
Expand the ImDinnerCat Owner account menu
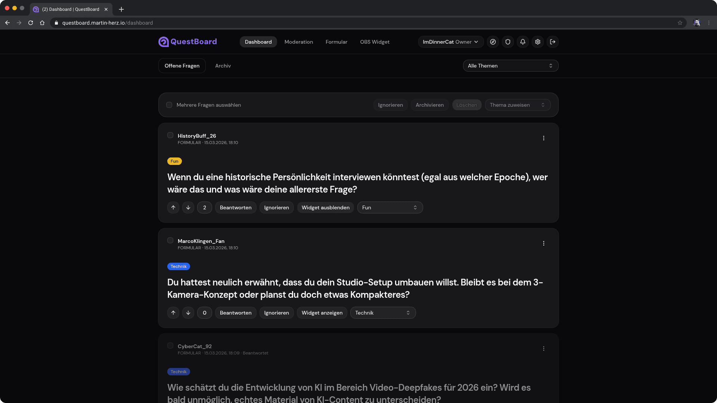(x=450, y=42)
